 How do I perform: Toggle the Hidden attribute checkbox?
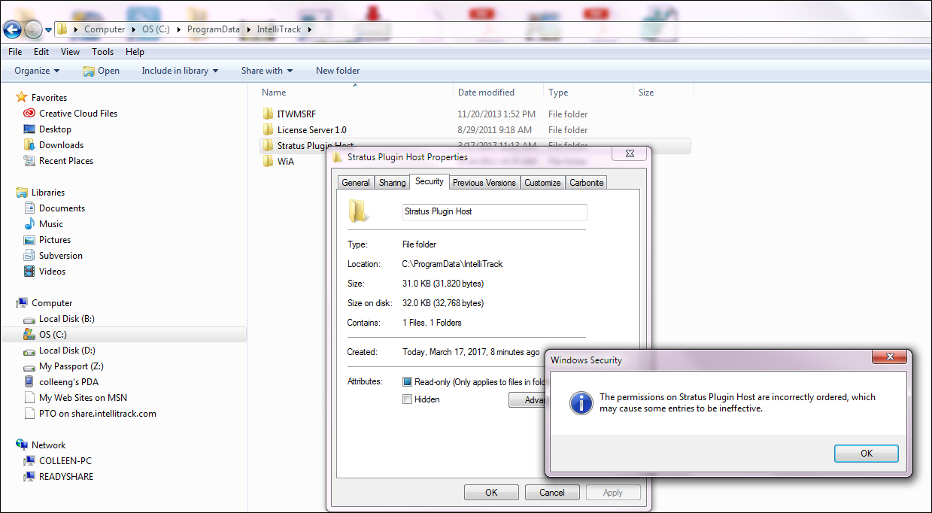point(407,399)
